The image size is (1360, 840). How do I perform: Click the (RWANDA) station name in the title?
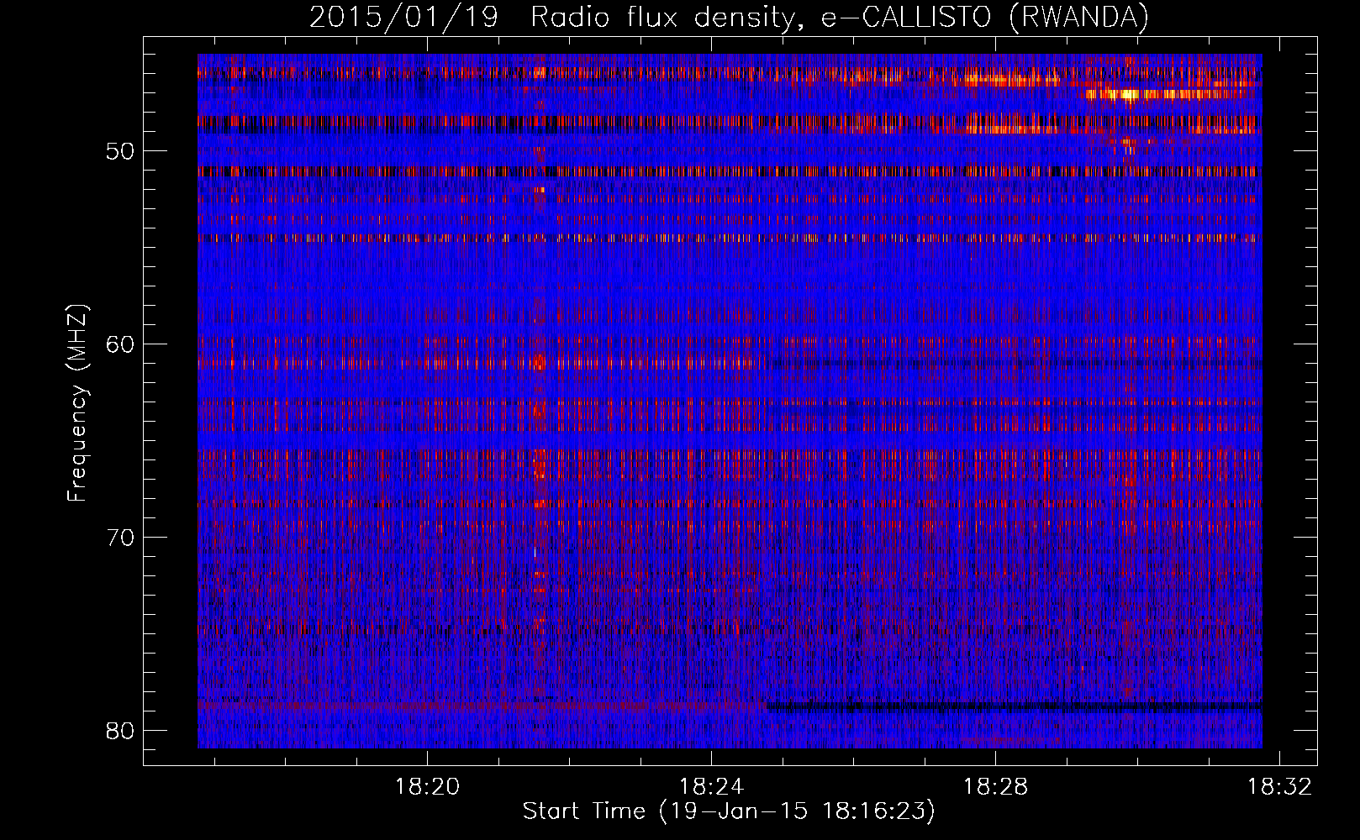pos(1078,17)
